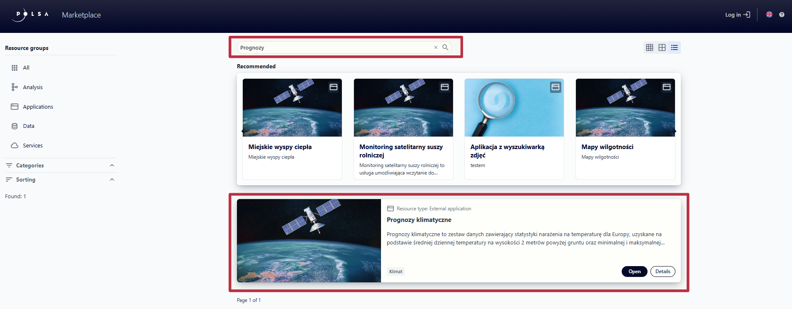Viewport: 792px width, 309px height.
Task: Click the external application resource type icon
Action: 391,209
